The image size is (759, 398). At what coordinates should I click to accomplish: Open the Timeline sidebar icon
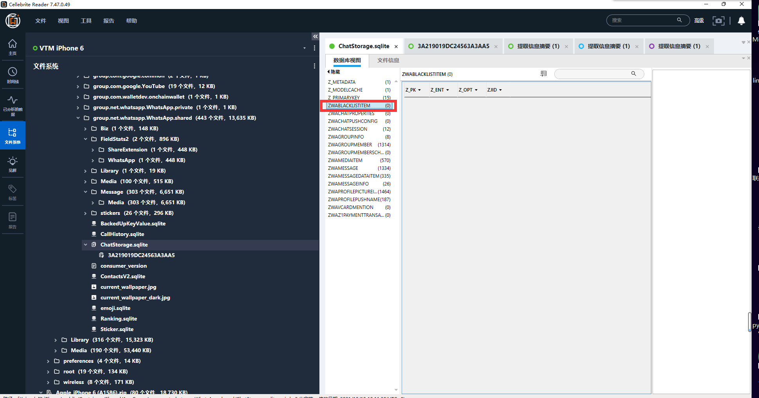13,75
